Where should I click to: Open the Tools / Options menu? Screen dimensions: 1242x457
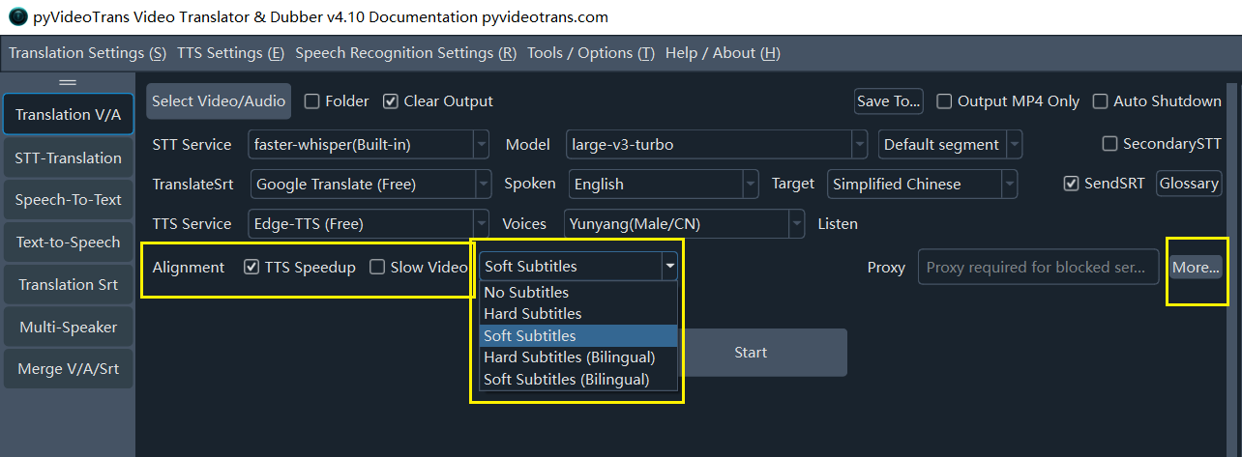(591, 53)
